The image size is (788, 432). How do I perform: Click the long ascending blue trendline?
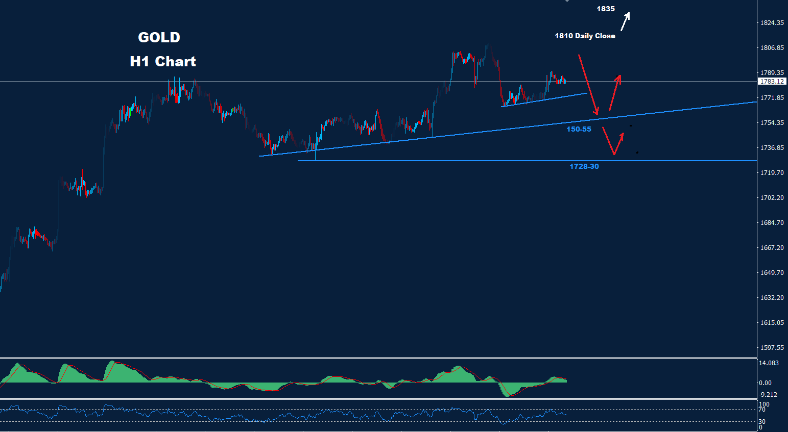511,128
